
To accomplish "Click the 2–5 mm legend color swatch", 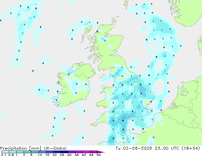I will 27,152.
